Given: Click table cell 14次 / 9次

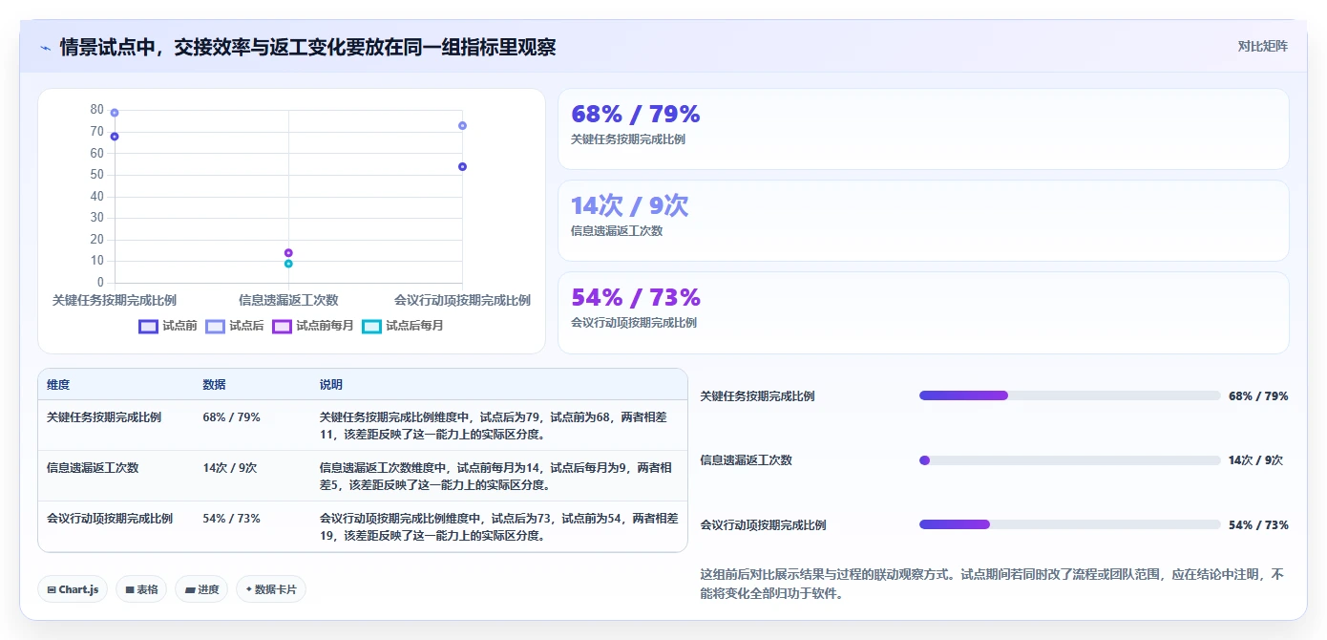Looking at the screenshot, I should tap(230, 468).
